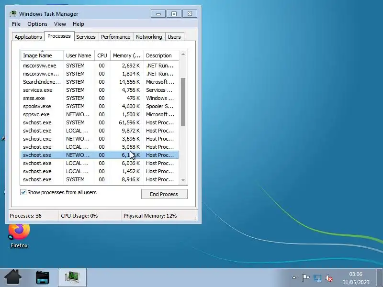Switch to the Networking tab
The height and width of the screenshot is (287, 383).
click(149, 37)
